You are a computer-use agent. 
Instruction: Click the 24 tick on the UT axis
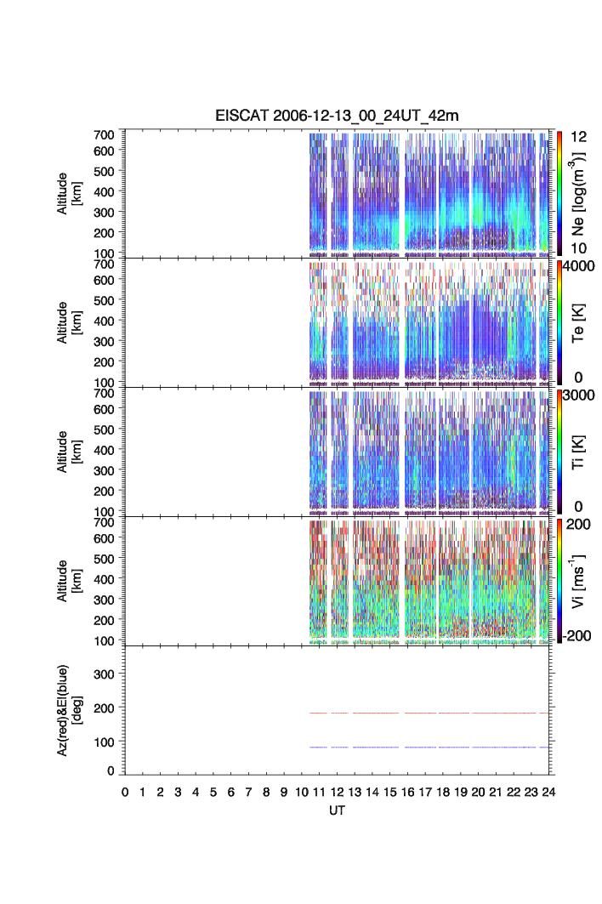tap(548, 792)
